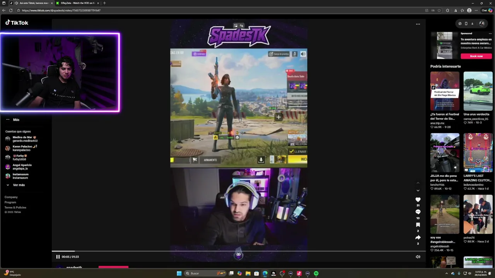495x278 pixels.
Task: Show hidden system tray icons
Action: (x=447, y=273)
